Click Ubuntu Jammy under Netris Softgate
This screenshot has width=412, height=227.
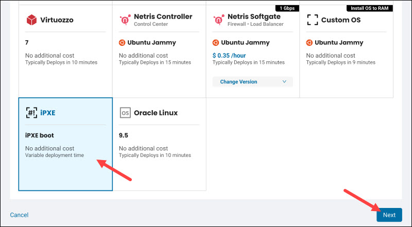[x=245, y=43]
